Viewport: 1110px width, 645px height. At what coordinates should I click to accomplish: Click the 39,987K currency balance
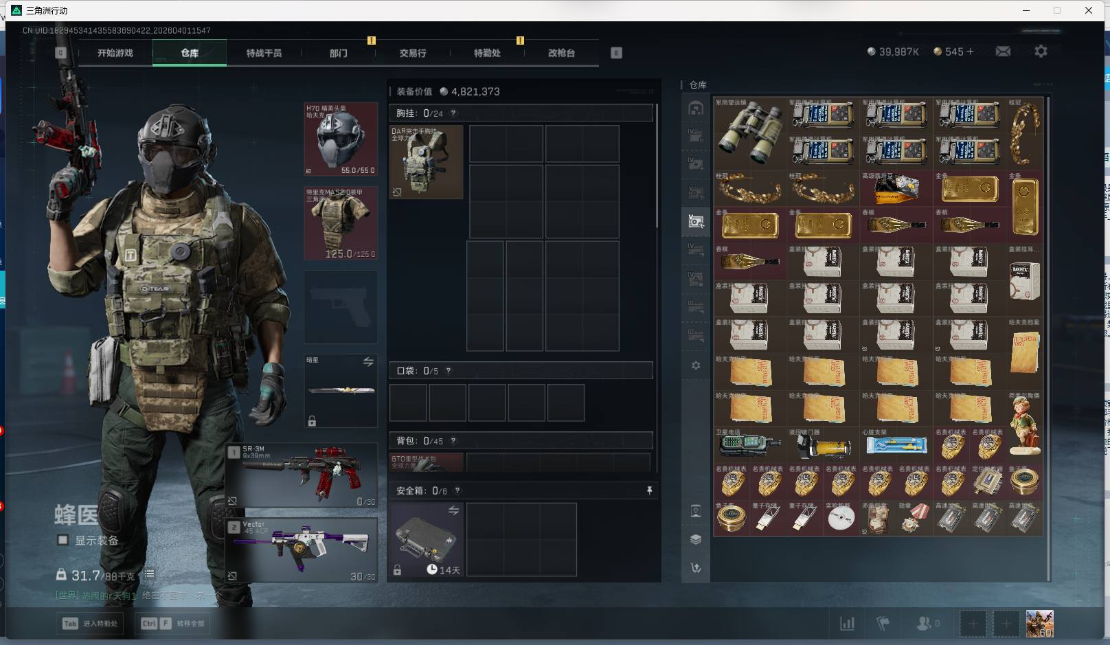[x=893, y=52]
